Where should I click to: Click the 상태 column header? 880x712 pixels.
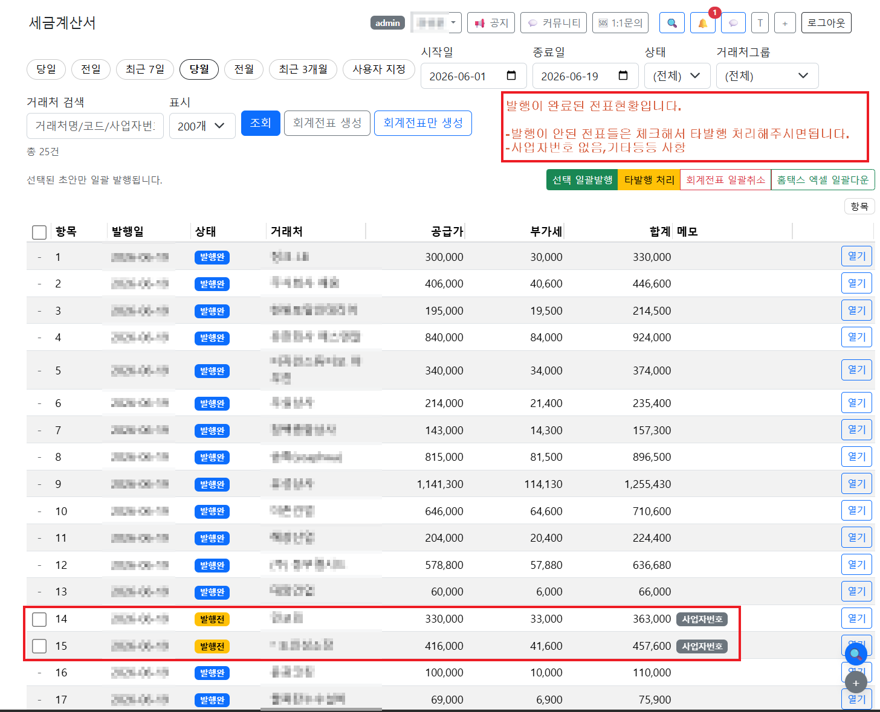coord(205,231)
